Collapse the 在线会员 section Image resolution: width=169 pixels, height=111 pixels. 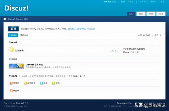(x=159, y=76)
